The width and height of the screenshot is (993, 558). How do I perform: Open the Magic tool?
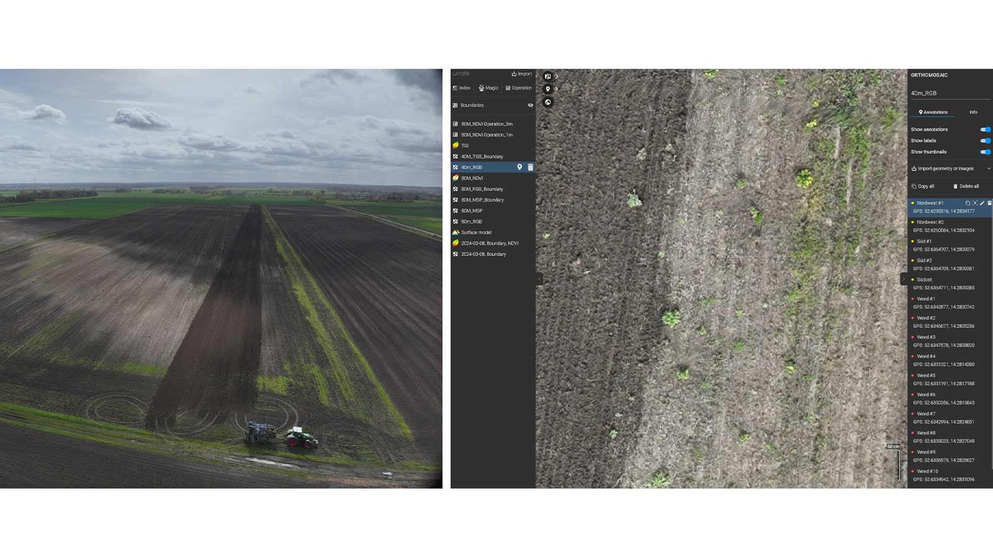click(489, 88)
